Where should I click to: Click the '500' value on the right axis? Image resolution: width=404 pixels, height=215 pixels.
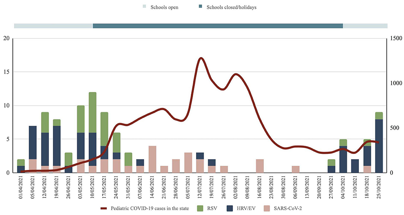pyautogui.click(x=394, y=128)
